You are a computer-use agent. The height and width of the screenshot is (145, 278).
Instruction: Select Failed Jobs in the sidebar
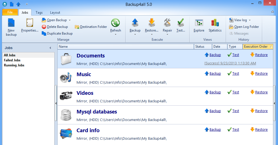12,60
